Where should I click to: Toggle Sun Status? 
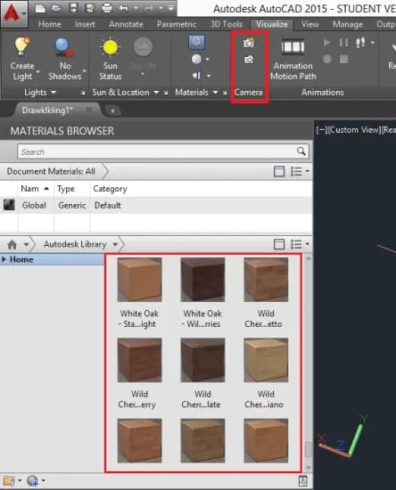coord(110,60)
